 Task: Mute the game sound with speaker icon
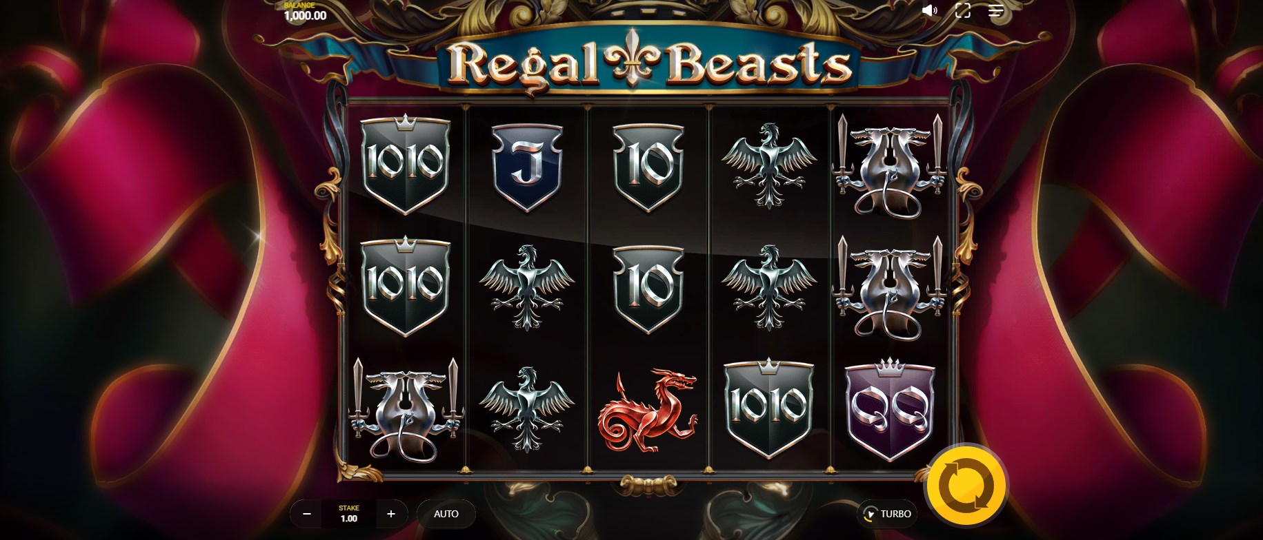tap(930, 10)
